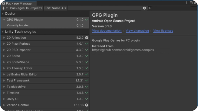
Task: Collapse the Custom package group
Action: [2, 14]
